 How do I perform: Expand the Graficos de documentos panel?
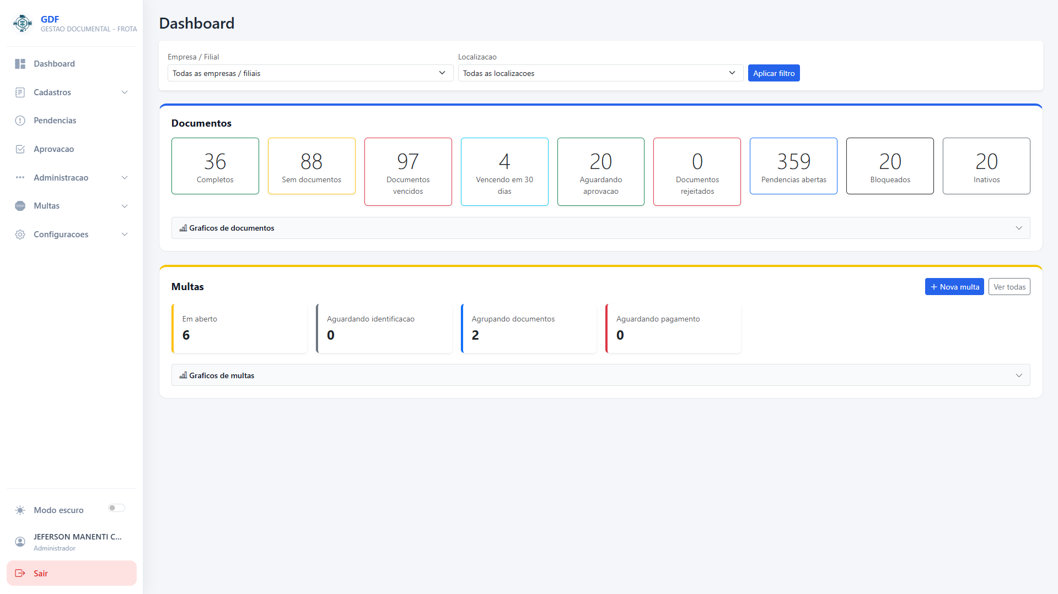600,228
